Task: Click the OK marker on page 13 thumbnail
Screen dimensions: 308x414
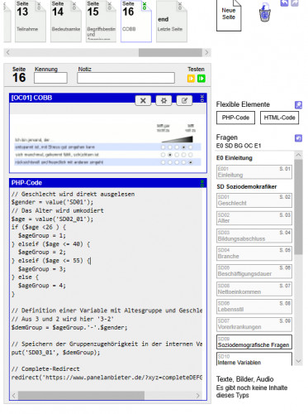Action: (x=39, y=7)
